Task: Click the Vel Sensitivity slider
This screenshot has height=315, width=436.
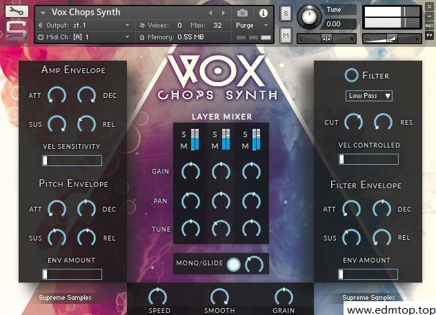Action: pyautogui.click(x=72, y=161)
